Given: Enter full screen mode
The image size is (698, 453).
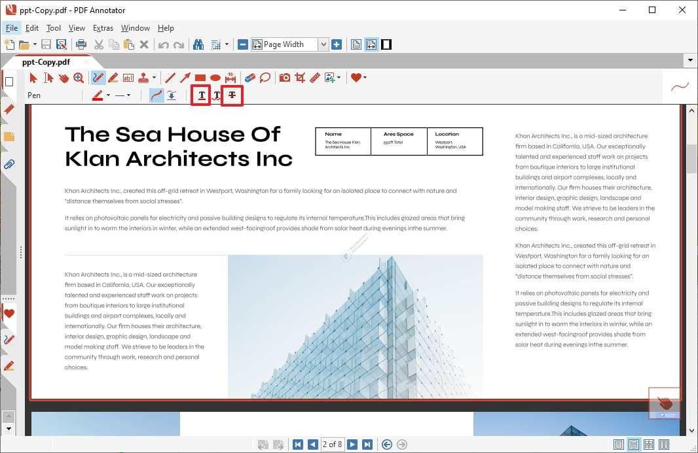Looking at the screenshot, I should [x=386, y=44].
